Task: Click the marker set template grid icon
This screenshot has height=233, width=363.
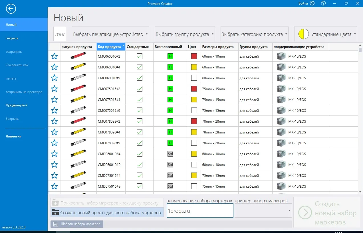Action: point(55,224)
